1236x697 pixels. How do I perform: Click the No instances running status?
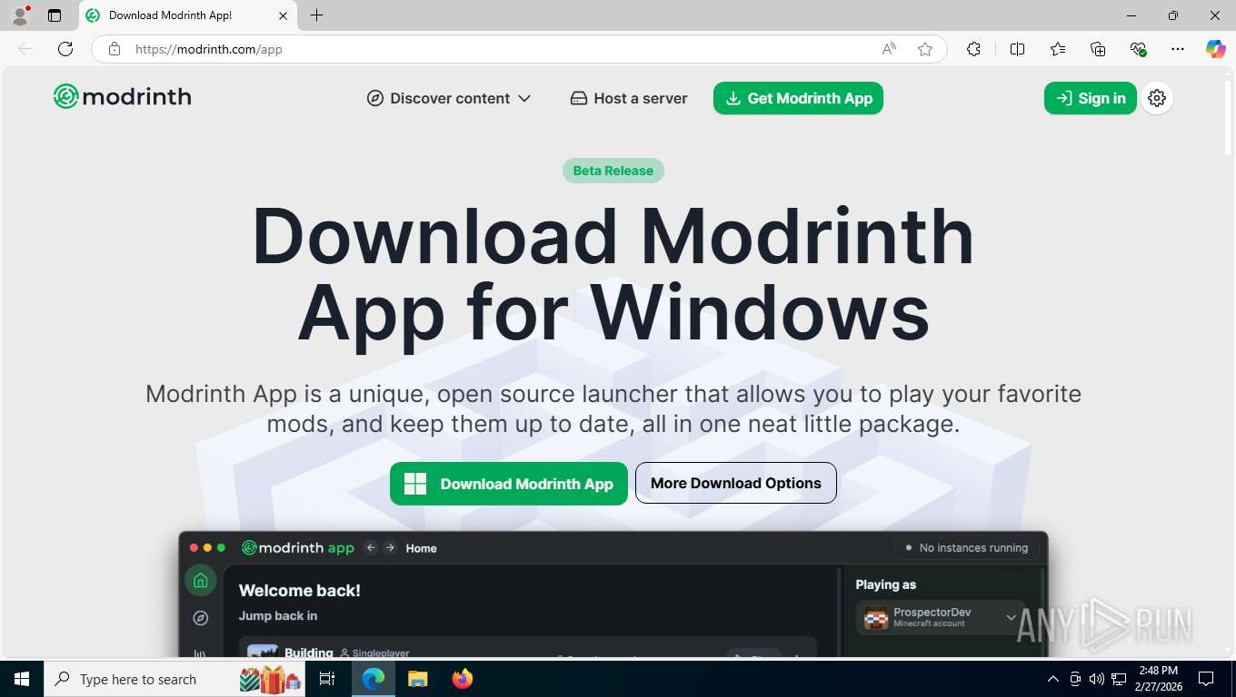tap(965, 547)
